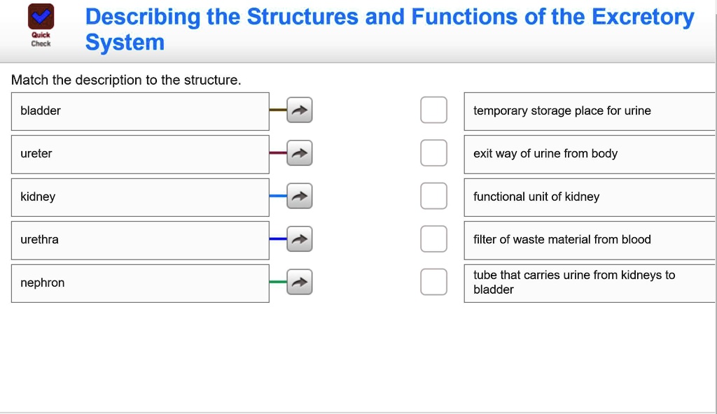Image resolution: width=717 pixels, height=414 pixels.
Task: Click the bladder term box
Action: [140, 111]
